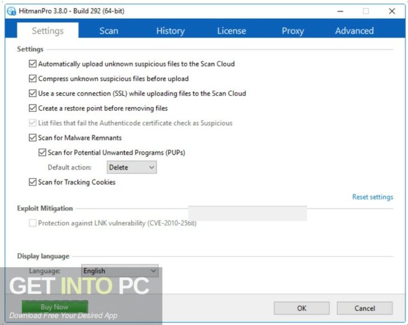Click the green Buy Now button
Image resolution: width=408 pixels, height=325 pixels.
pyautogui.click(x=55, y=307)
